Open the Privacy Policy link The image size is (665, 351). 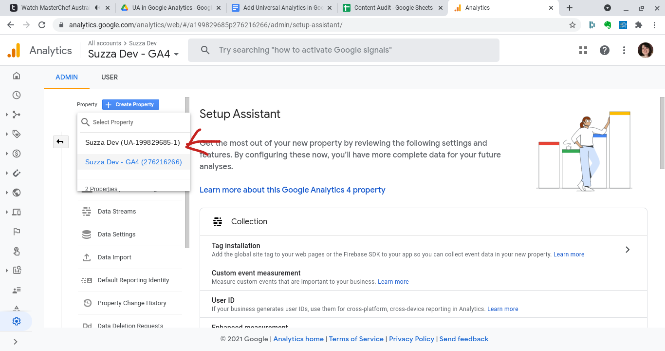coord(411,339)
